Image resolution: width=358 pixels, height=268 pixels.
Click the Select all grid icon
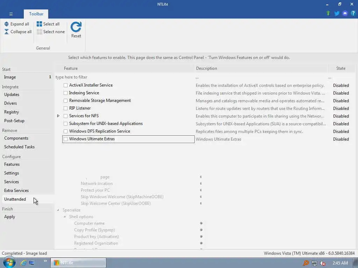point(39,24)
